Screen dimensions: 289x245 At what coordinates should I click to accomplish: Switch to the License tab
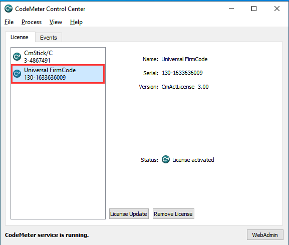click(20, 37)
